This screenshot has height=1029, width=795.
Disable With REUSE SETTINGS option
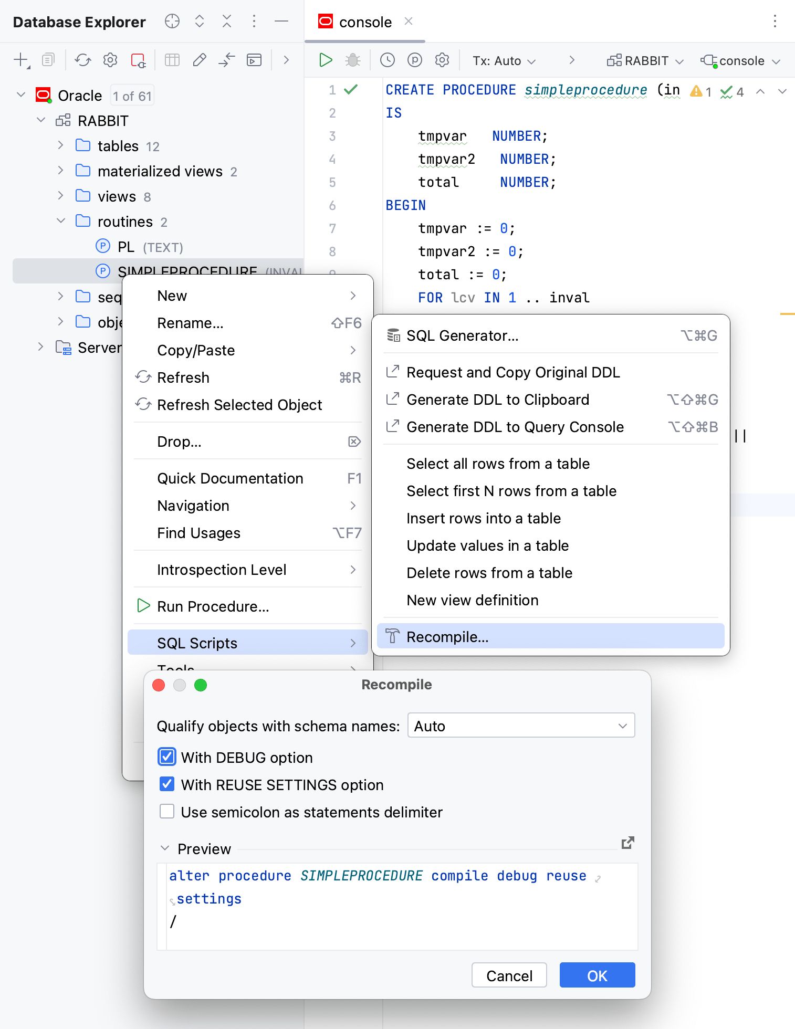(x=167, y=784)
